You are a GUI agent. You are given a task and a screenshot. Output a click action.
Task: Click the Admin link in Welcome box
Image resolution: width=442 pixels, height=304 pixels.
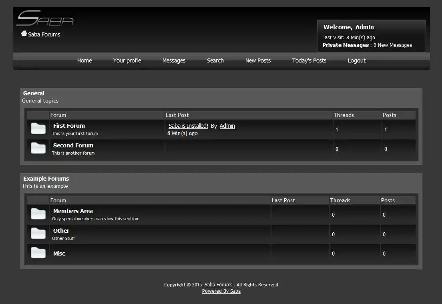point(364,27)
